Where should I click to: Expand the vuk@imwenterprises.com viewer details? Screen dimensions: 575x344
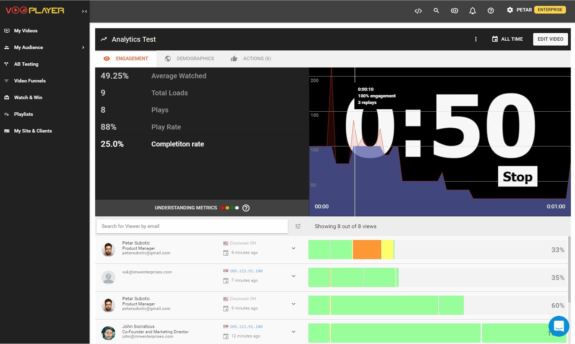pos(293,276)
